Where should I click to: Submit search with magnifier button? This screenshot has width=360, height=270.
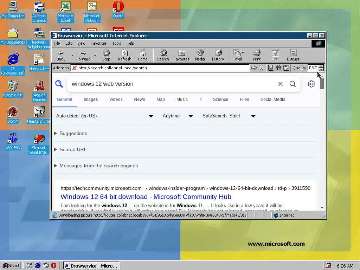coord(292,84)
